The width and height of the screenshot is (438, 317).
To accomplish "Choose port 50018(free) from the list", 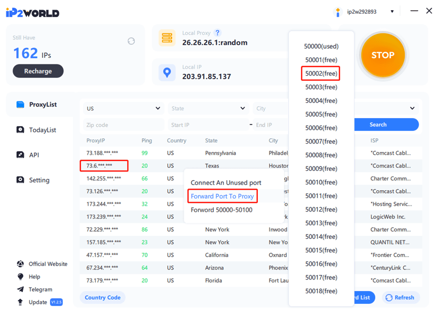I will pyautogui.click(x=321, y=291).
